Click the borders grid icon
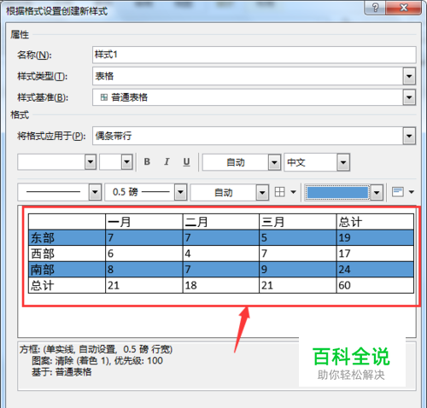Image resolution: width=427 pixels, height=408 pixels. 279,192
